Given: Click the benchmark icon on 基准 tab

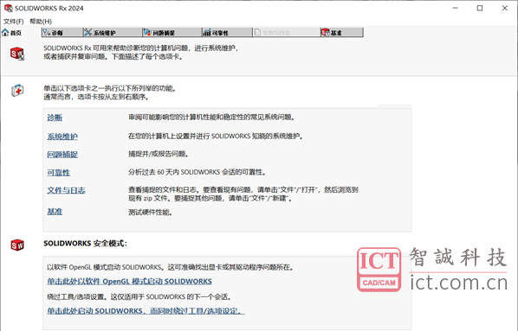Looking at the screenshot, I should pyautogui.click(x=326, y=32).
